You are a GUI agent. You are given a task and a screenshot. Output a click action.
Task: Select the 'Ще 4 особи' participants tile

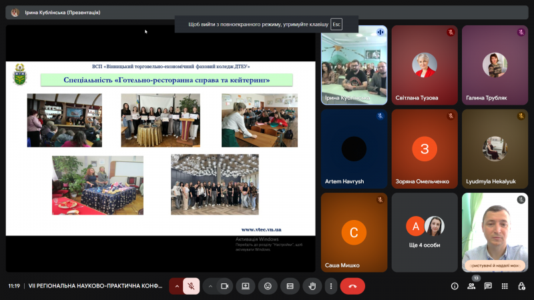[425, 231]
